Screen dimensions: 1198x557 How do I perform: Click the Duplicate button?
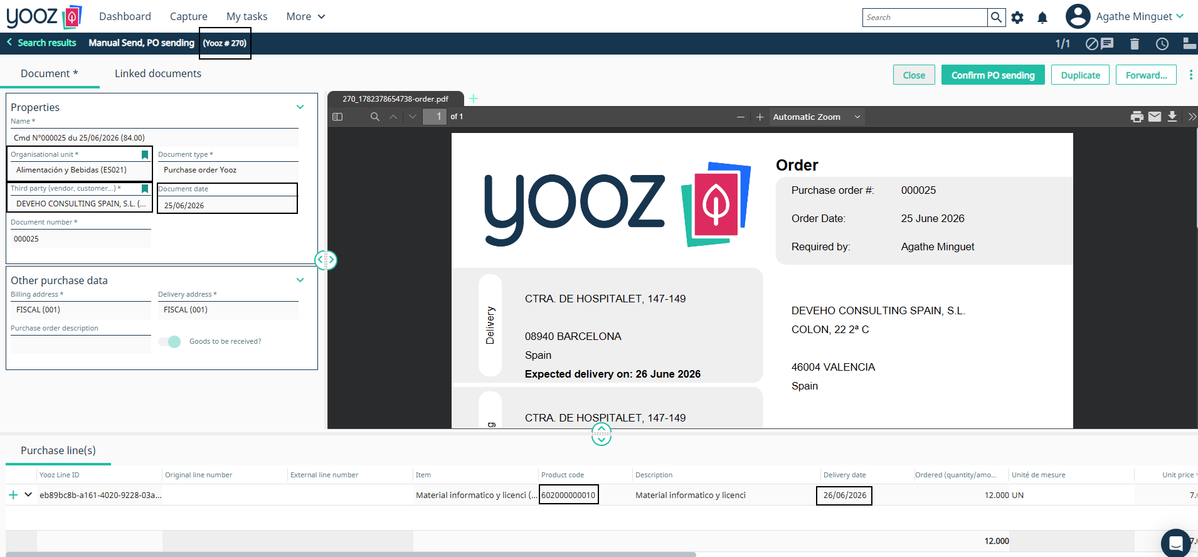pos(1080,75)
